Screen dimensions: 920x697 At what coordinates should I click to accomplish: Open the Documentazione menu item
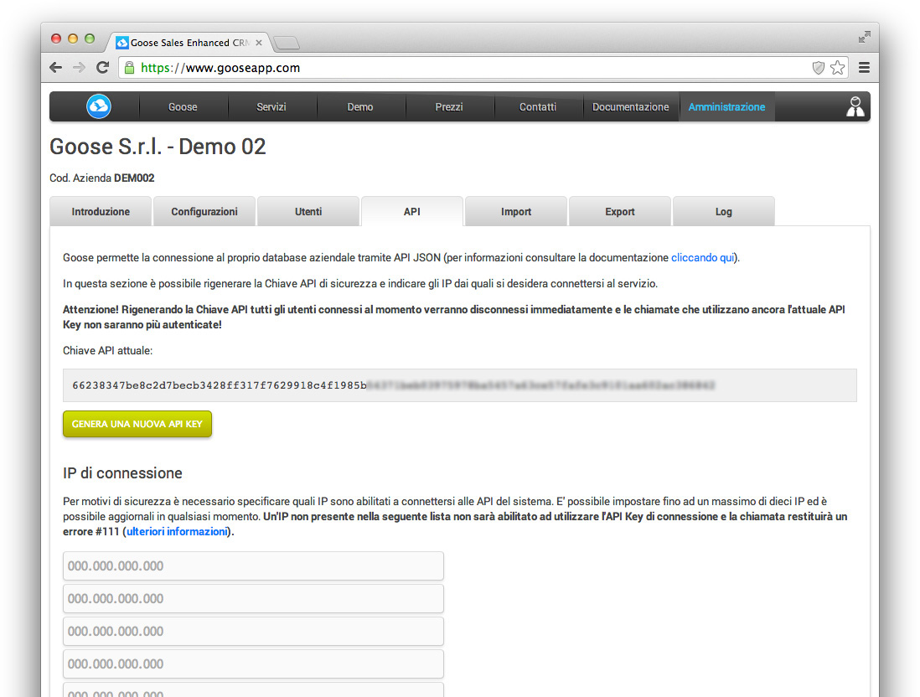tap(631, 106)
